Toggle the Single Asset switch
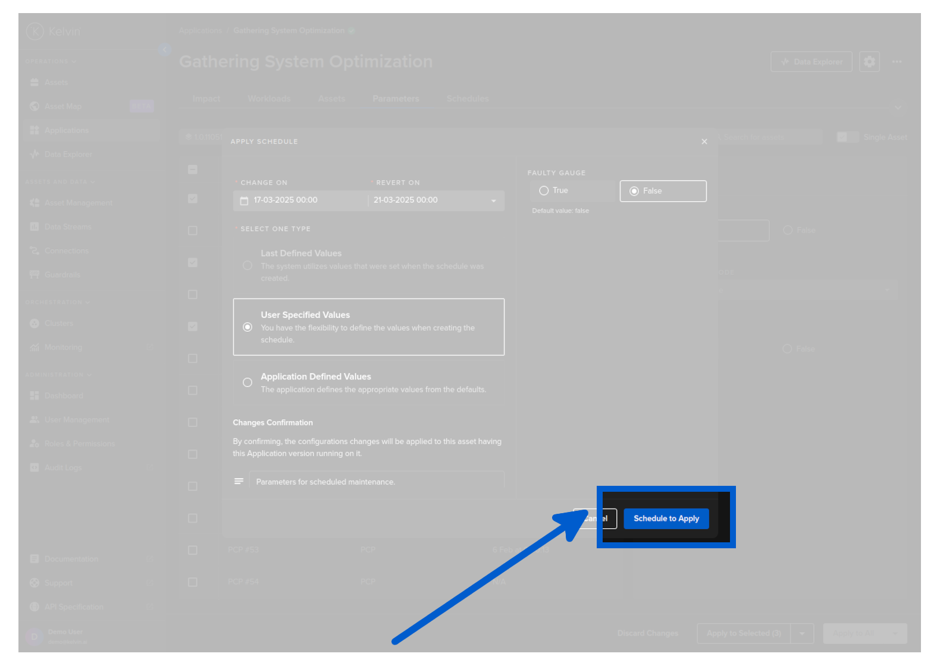The image size is (940, 666). pyautogui.click(x=847, y=137)
